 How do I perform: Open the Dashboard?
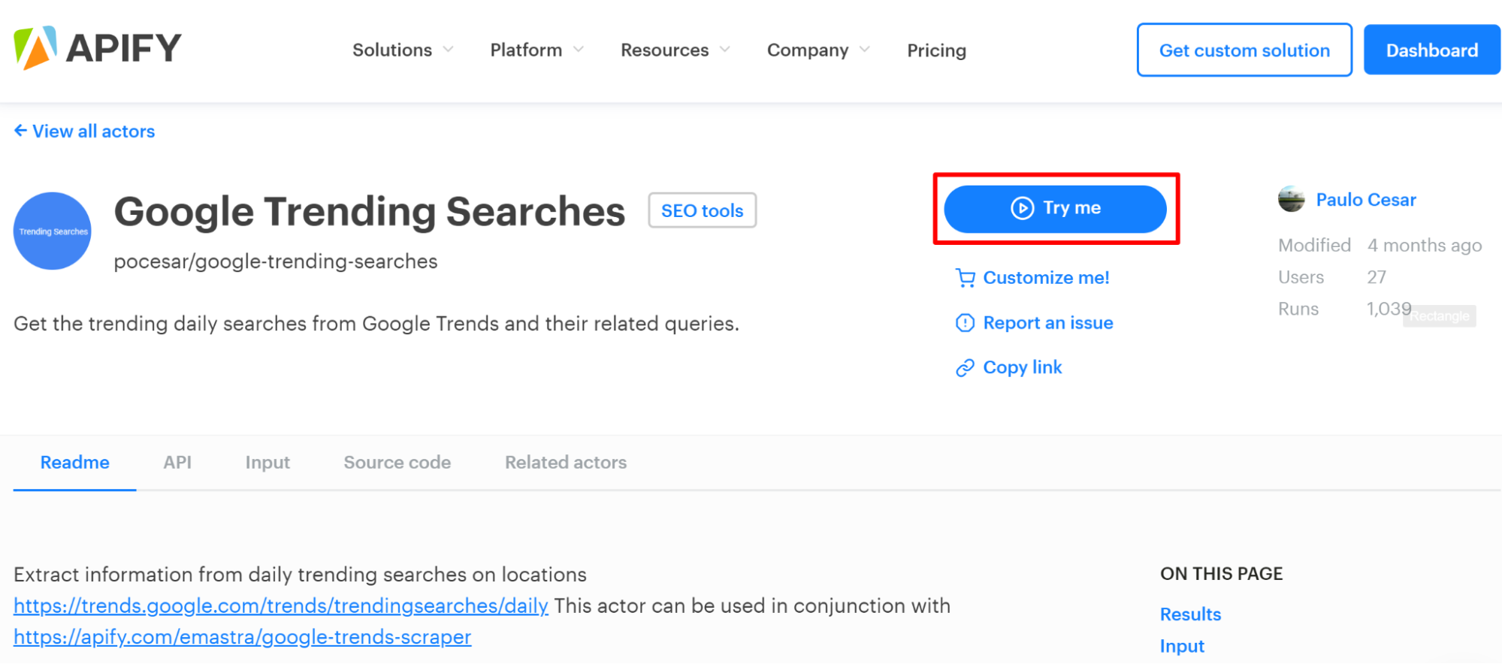pyautogui.click(x=1432, y=50)
